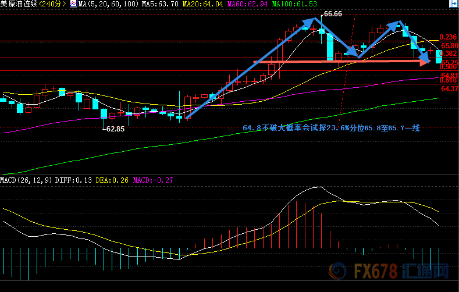Click the exit icon in top-right corner
The image size is (459, 292).
click(x=453, y=4)
